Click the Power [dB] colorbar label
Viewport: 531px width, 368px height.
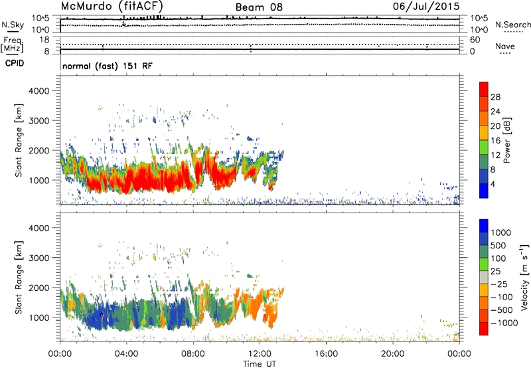tap(506, 140)
